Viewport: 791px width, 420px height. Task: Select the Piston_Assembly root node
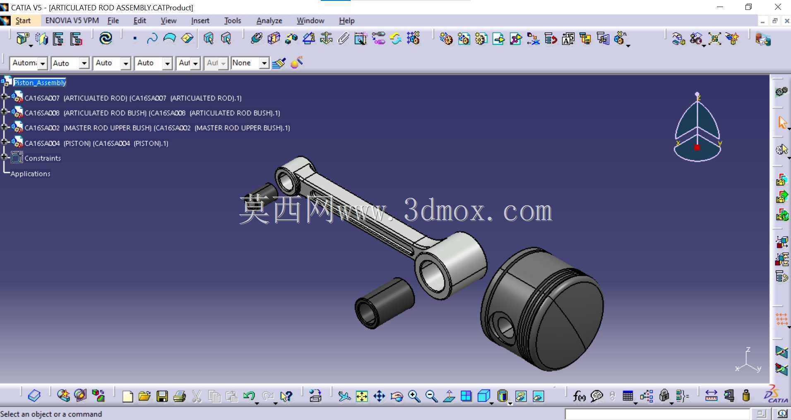(x=40, y=83)
